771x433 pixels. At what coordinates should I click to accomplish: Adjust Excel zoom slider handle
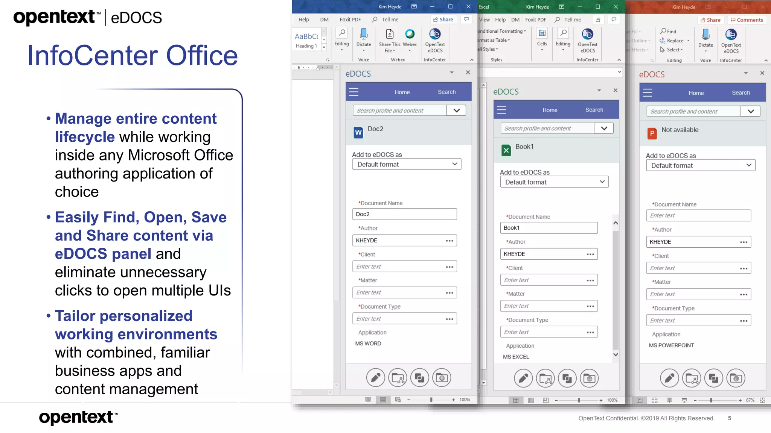[x=579, y=400]
